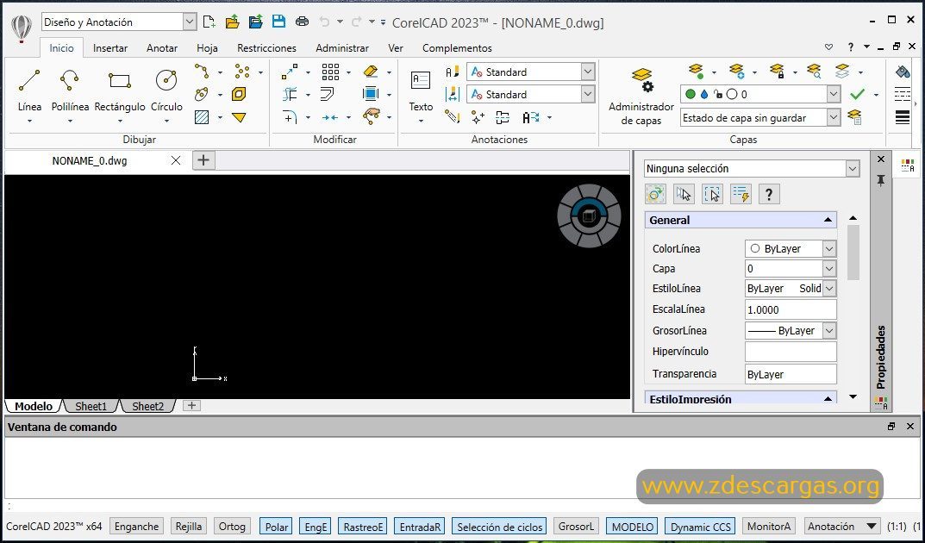Open the Insertar ribbon tab
This screenshot has height=543, width=925.
tap(110, 48)
